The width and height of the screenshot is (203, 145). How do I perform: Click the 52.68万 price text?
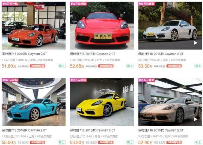[77, 66]
